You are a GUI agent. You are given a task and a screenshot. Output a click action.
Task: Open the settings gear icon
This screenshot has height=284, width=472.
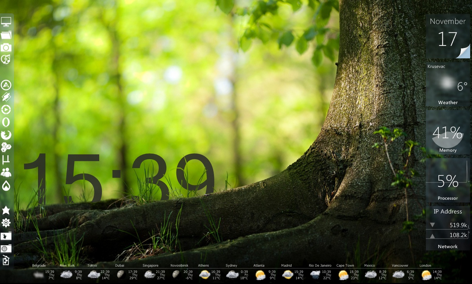(6, 223)
